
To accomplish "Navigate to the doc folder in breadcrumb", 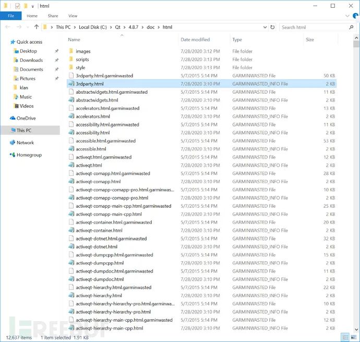I will pos(150,27).
